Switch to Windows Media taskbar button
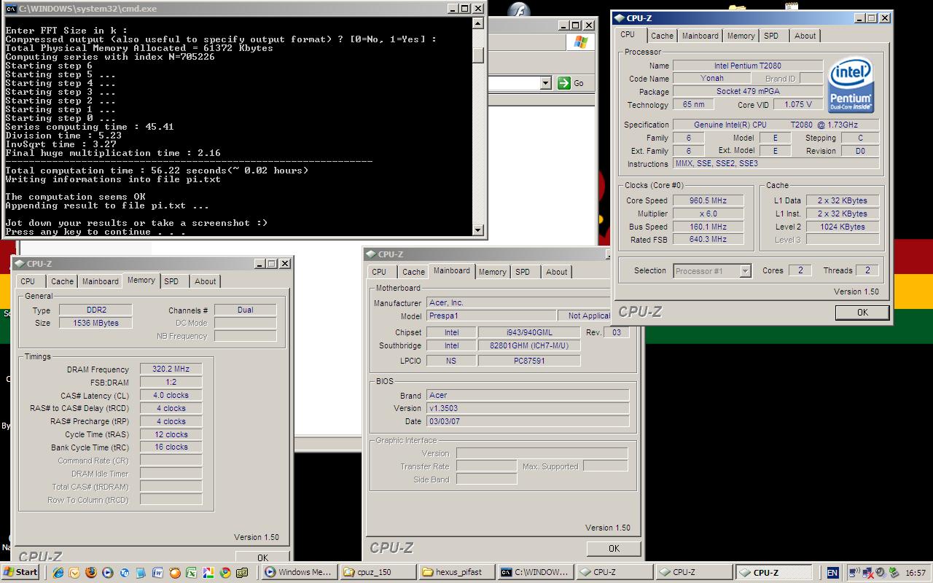Screen dimensions: 933x583 (x=300, y=572)
